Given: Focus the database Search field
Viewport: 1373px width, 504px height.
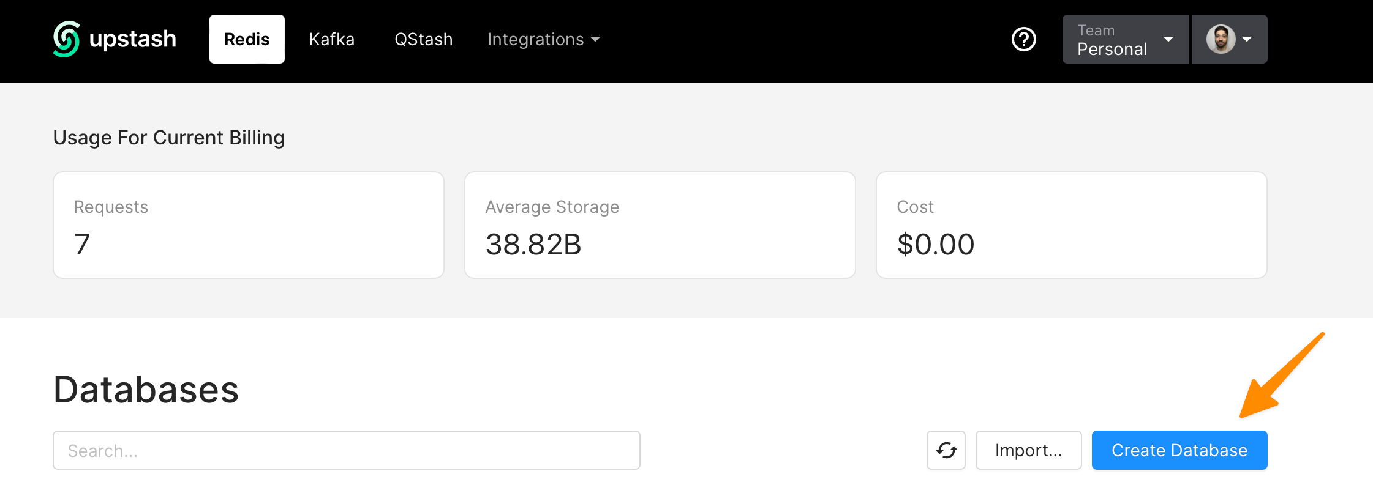Looking at the screenshot, I should tap(347, 450).
